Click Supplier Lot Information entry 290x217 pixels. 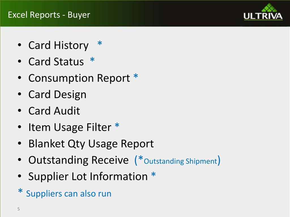(x=88, y=176)
